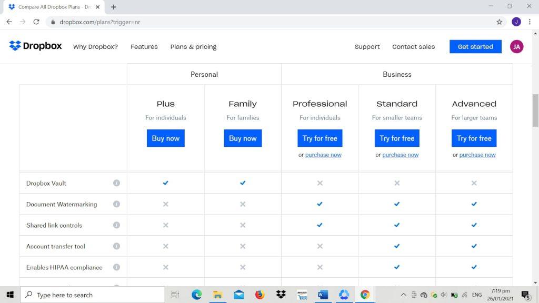
Task: Close the Compare All Dropbox Plans tab
Action: 97,7
